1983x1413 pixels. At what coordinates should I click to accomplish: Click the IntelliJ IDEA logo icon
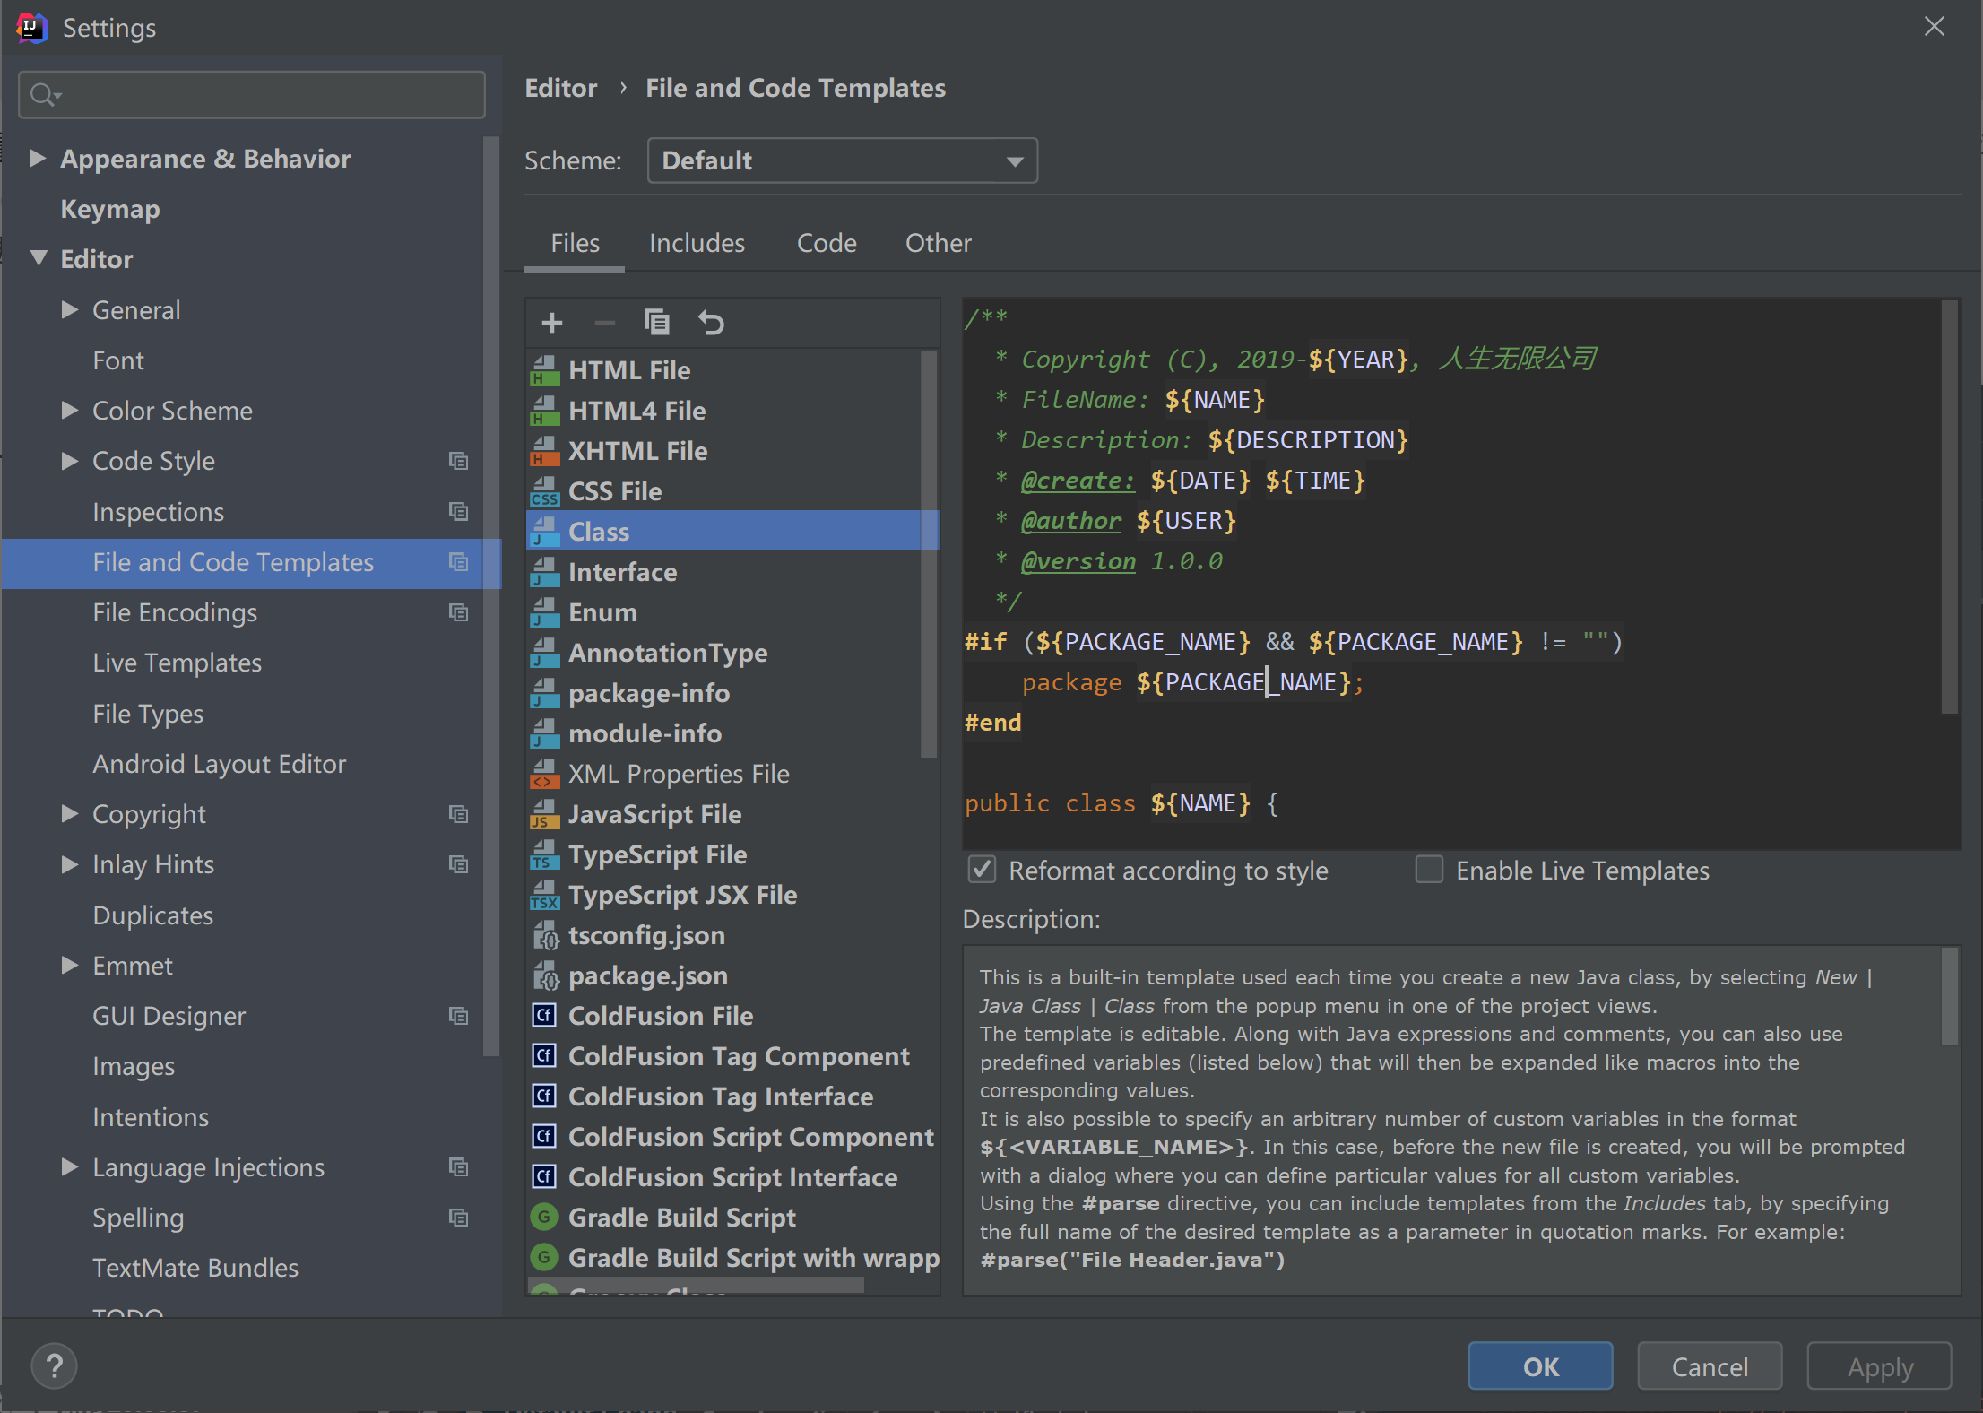point(31,28)
